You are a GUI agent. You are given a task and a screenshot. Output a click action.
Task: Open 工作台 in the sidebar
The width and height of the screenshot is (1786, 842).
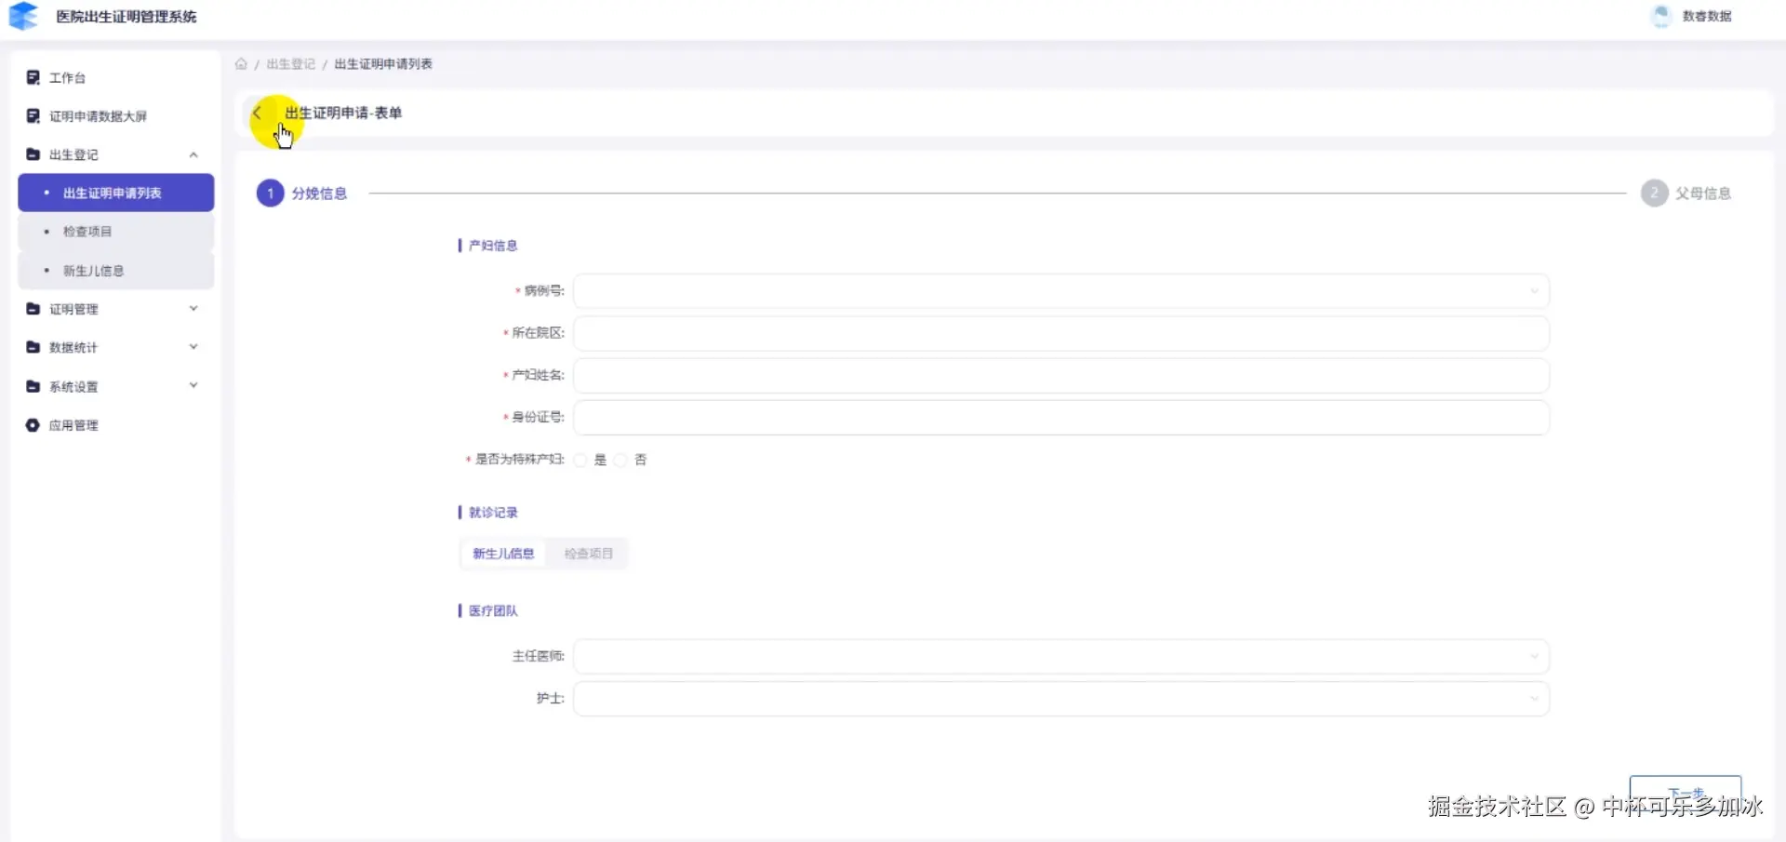(115, 77)
